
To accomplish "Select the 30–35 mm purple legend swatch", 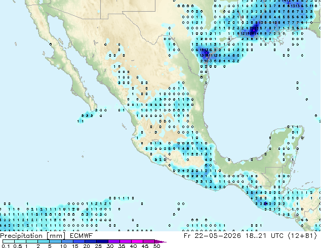I will [114, 241].
